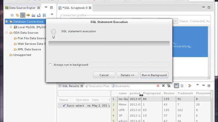This screenshot has width=218, height=122.
Task: Select the UPR name cell
Action: [x=123, y=110]
